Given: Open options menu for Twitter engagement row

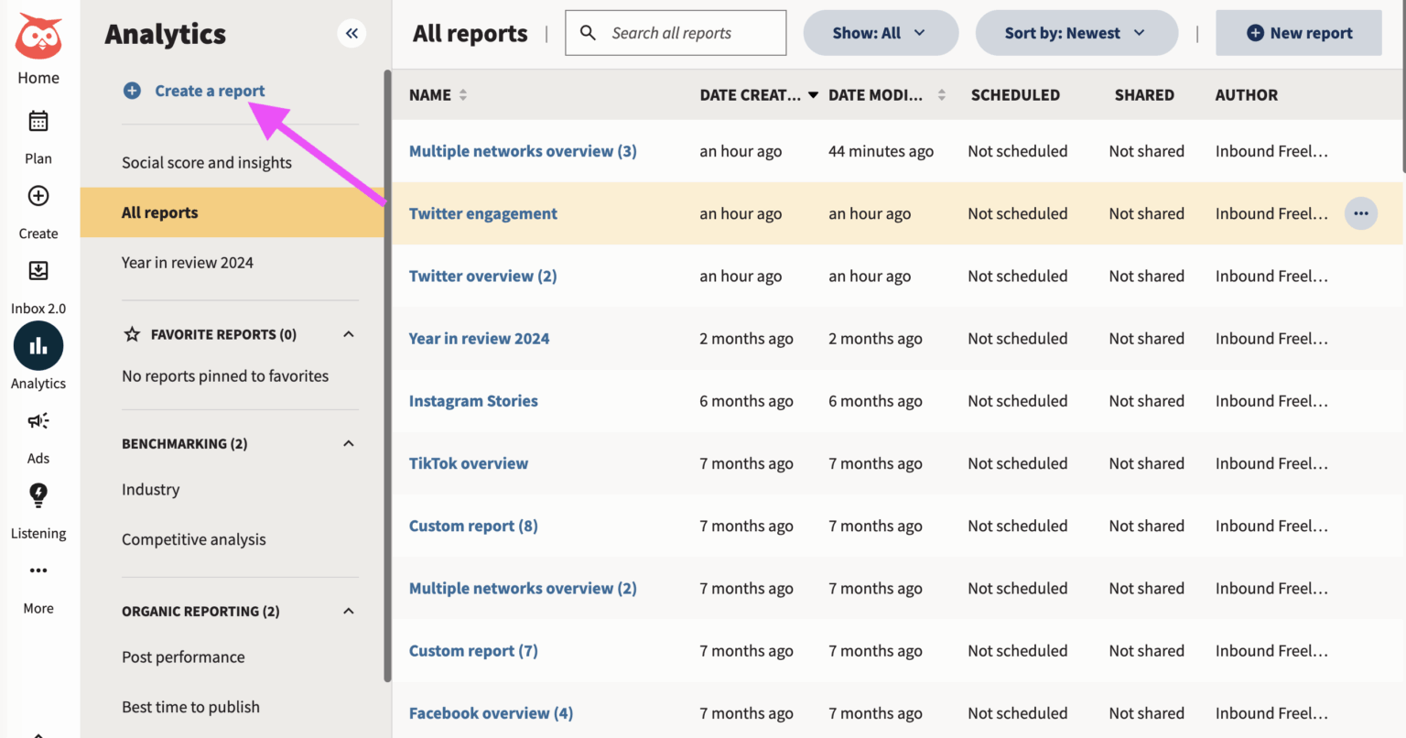Looking at the screenshot, I should [x=1360, y=213].
